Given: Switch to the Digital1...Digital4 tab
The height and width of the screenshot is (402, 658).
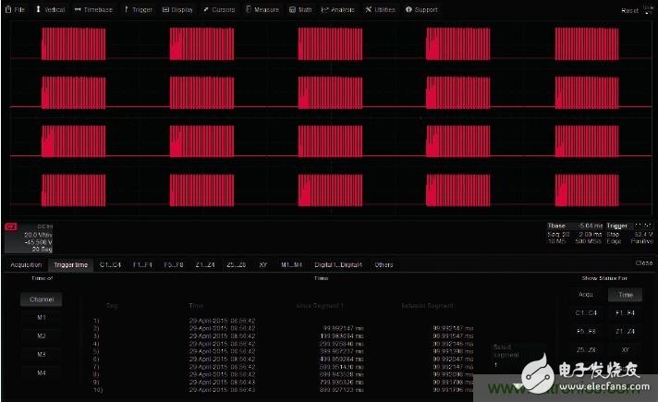Looking at the screenshot, I should (x=335, y=264).
